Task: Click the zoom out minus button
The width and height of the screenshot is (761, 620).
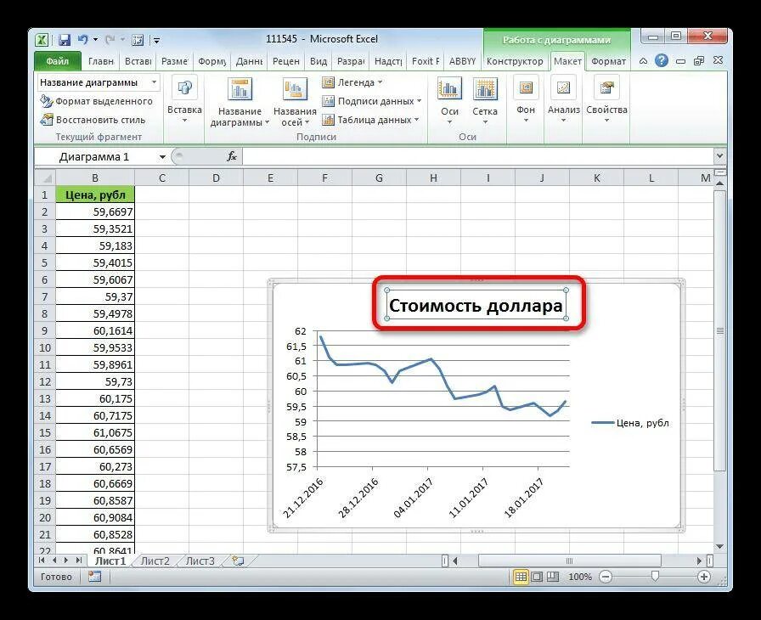Action: (606, 577)
